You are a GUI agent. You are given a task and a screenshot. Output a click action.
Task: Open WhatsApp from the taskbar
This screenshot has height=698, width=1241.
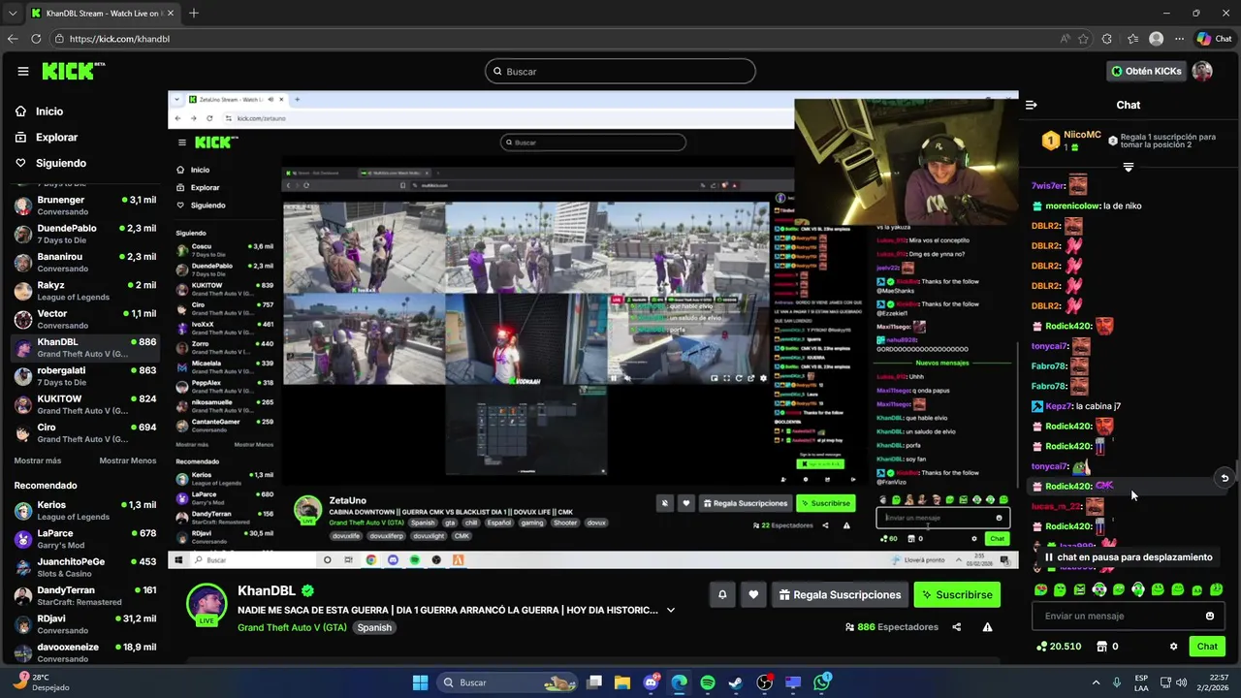(x=822, y=682)
